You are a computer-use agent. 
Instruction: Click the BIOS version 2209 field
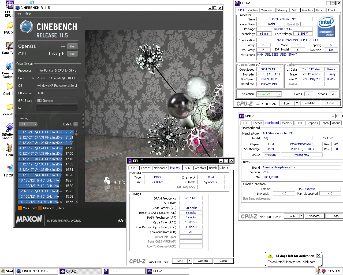(301, 172)
